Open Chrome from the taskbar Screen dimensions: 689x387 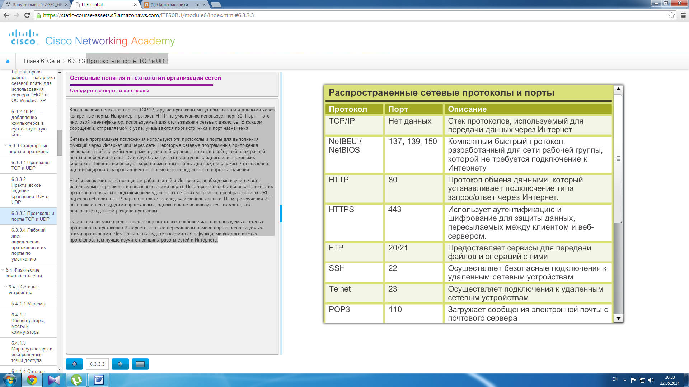[x=32, y=380]
